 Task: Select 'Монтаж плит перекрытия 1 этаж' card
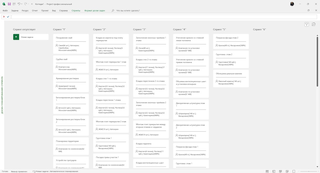coord(111,66)
